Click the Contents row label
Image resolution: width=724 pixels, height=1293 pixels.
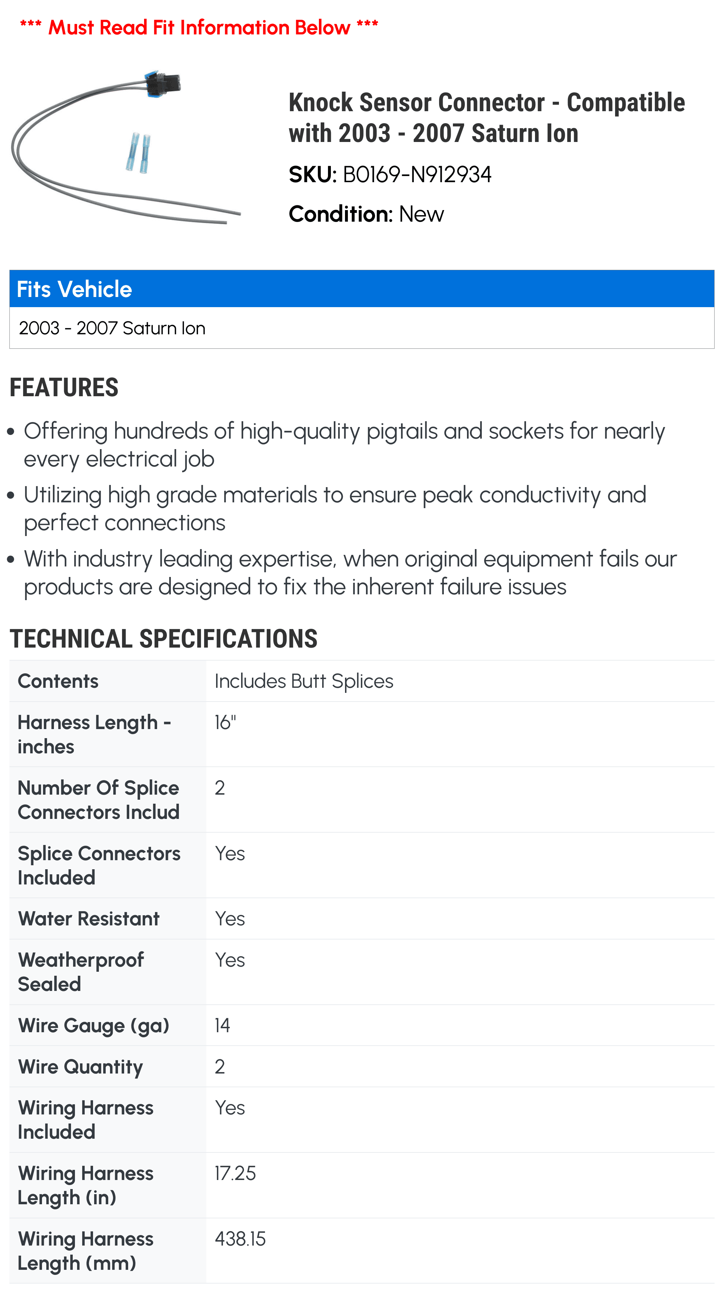point(58,681)
